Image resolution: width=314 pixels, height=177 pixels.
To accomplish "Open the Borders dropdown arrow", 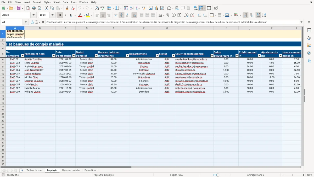I will coord(215,15).
